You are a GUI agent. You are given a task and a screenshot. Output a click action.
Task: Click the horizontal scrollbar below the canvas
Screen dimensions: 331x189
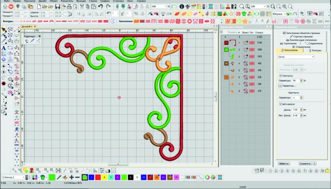[x=118, y=164]
